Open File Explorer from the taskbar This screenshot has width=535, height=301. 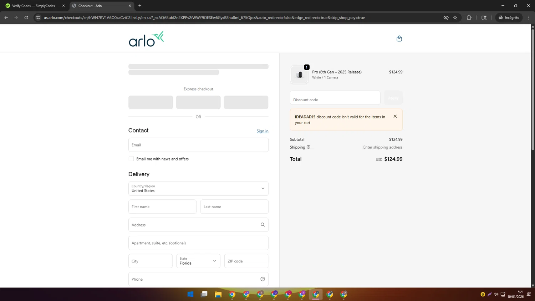pyautogui.click(x=218, y=294)
